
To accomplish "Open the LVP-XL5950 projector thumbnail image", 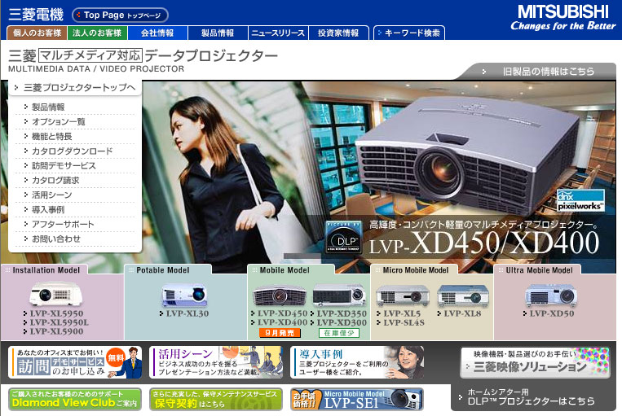I will 56,294.
